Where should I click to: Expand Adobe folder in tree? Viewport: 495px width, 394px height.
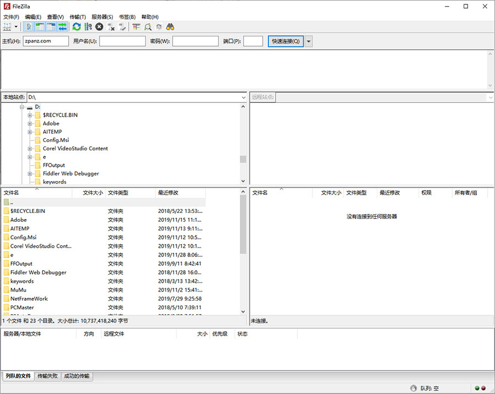[30, 124]
